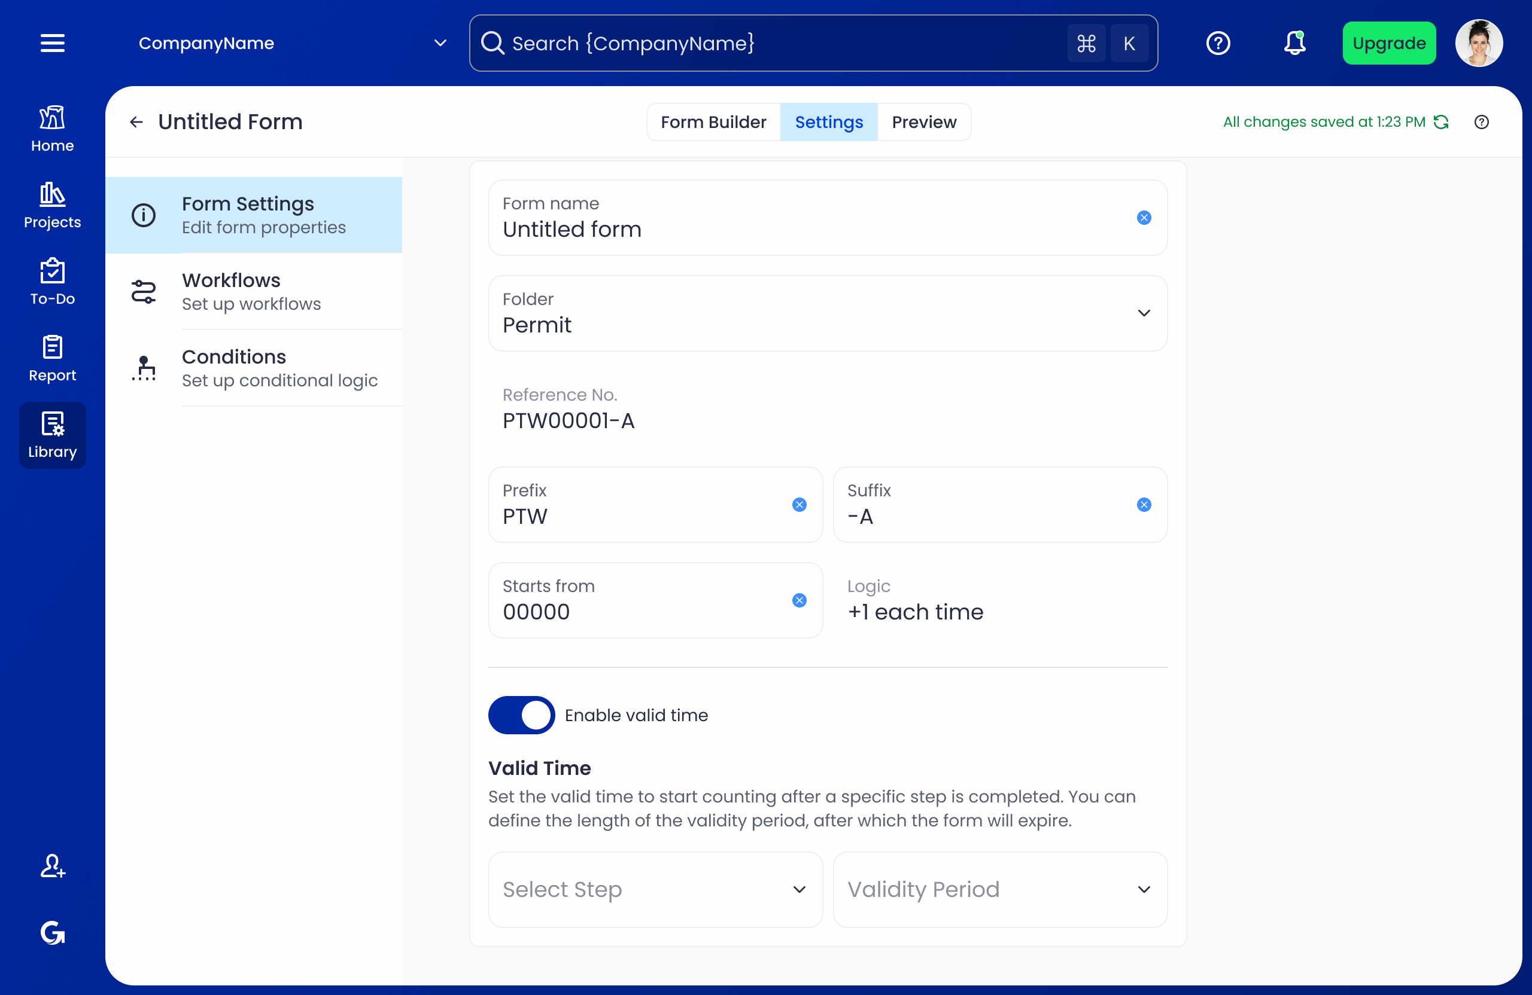
Task: Click the Command key shortcut badge
Action: (1086, 43)
